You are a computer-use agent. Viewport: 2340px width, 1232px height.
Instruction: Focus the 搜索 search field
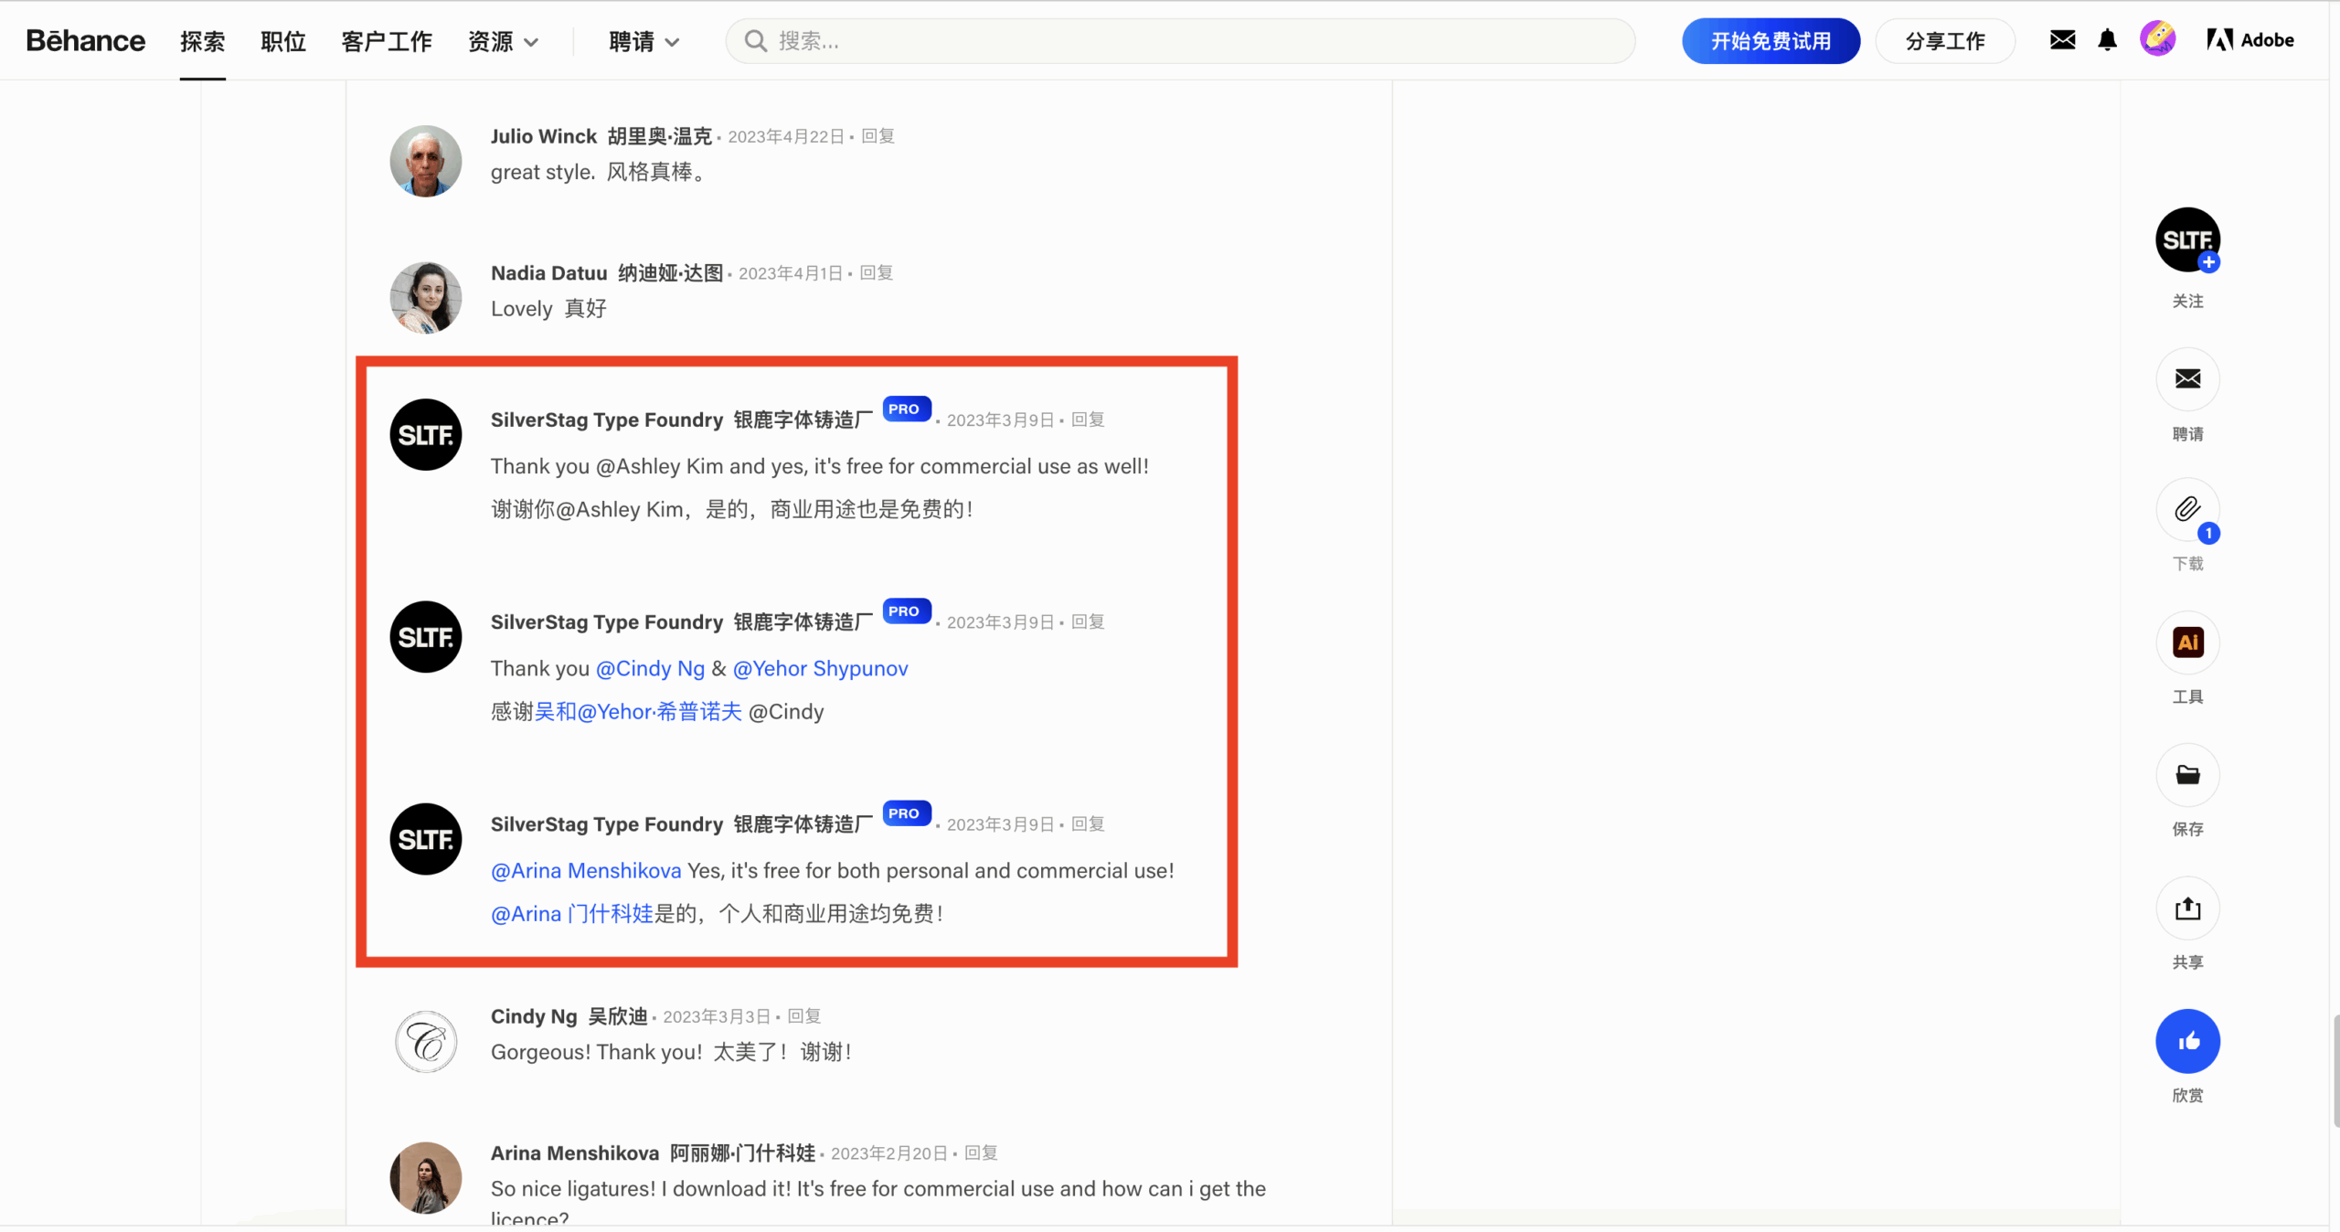tap(1180, 41)
